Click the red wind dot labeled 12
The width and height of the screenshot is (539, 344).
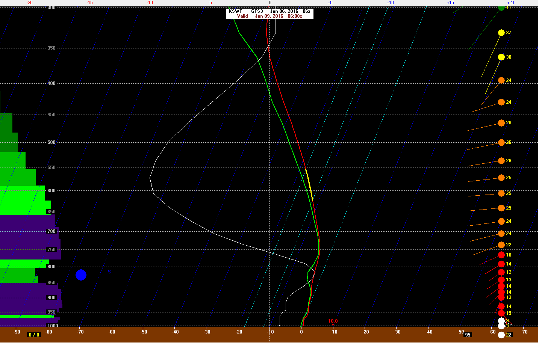tap(501, 272)
